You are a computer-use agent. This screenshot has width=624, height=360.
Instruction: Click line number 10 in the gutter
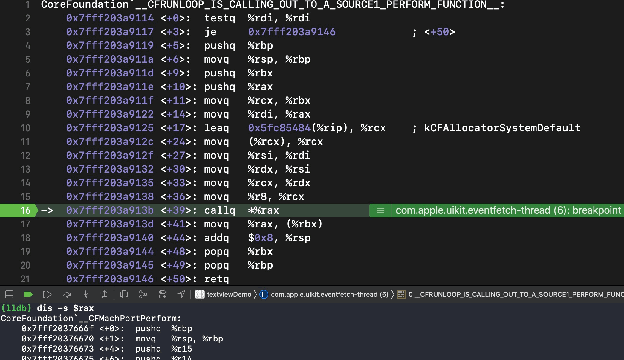point(25,128)
